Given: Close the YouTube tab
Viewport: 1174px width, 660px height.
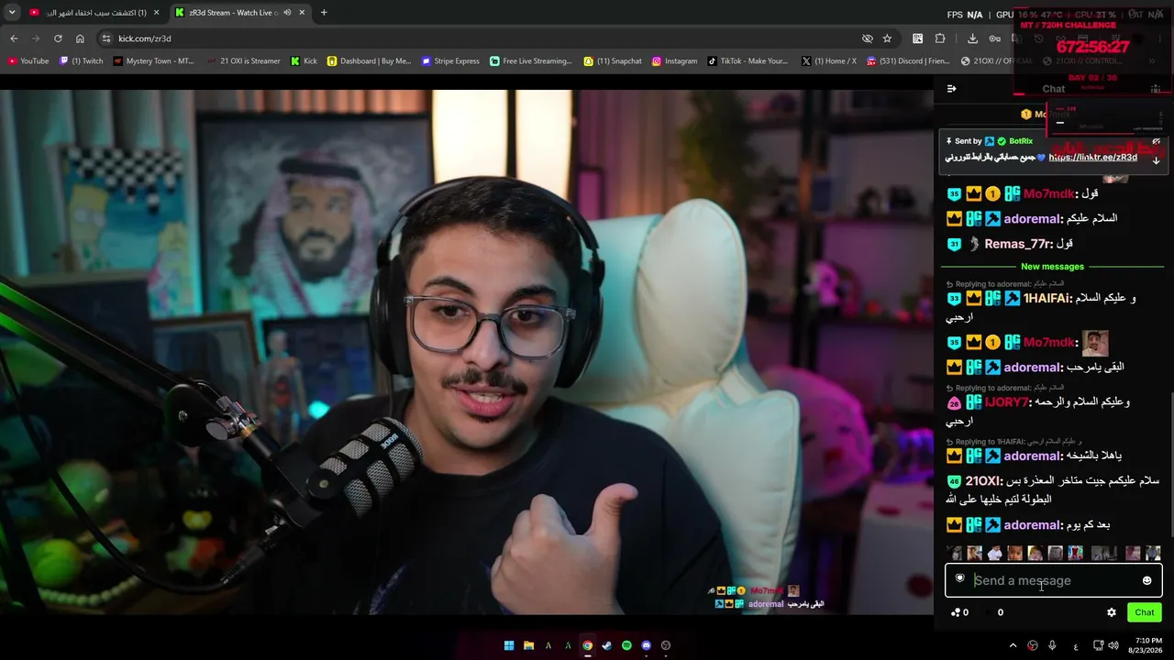Looking at the screenshot, I should (157, 13).
